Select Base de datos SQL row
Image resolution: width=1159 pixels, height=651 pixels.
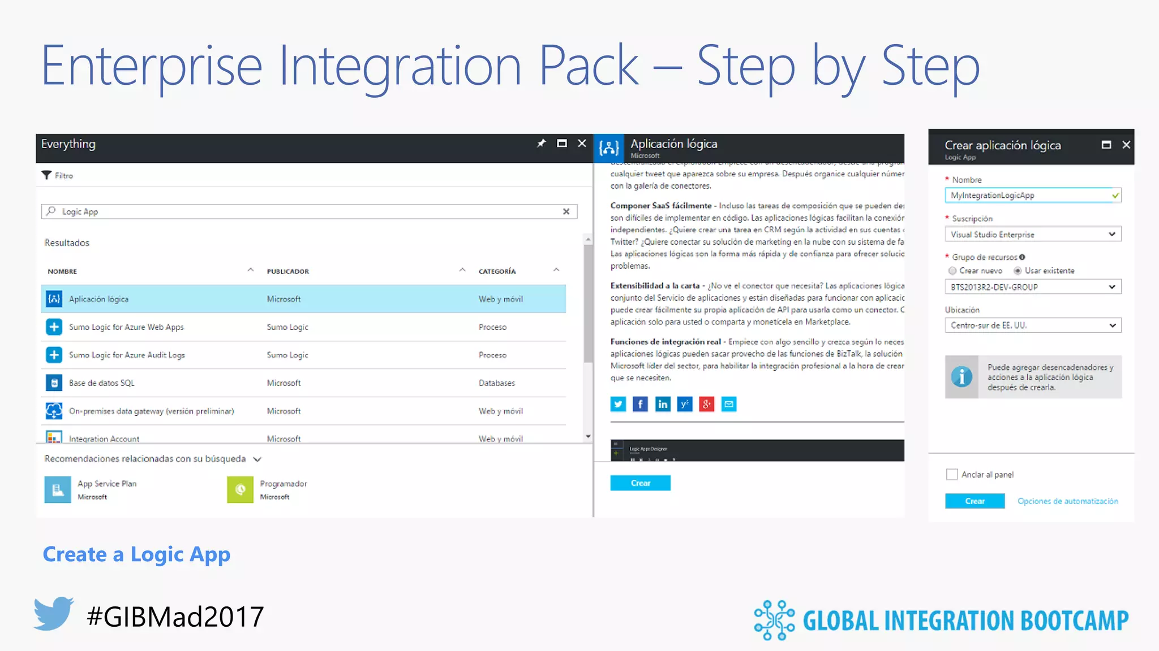pos(303,383)
